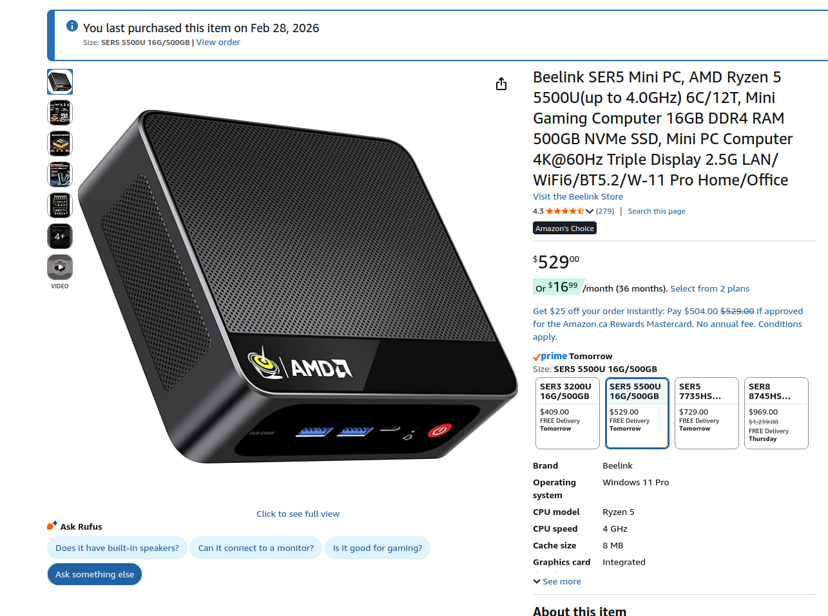Open Select from 2 plans link
Screen dimensions: 828x616
click(x=709, y=288)
